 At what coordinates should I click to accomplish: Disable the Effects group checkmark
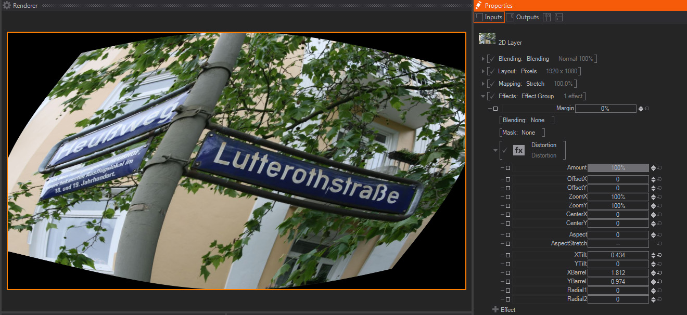[x=492, y=96]
